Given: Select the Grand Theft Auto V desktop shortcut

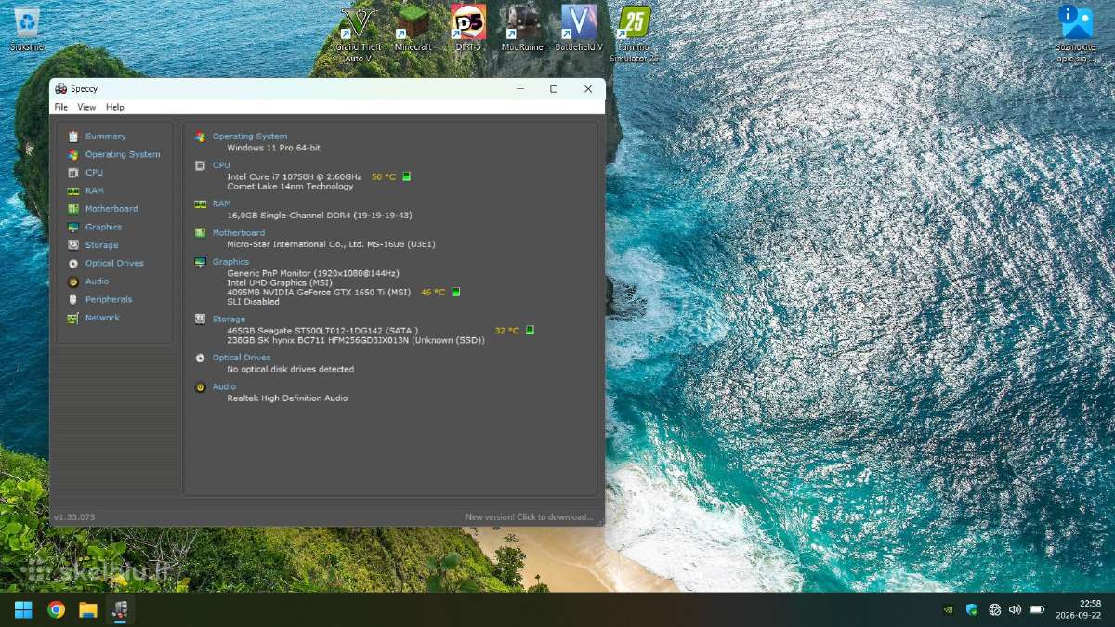Looking at the screenshot, I should [x=358, y=33].
